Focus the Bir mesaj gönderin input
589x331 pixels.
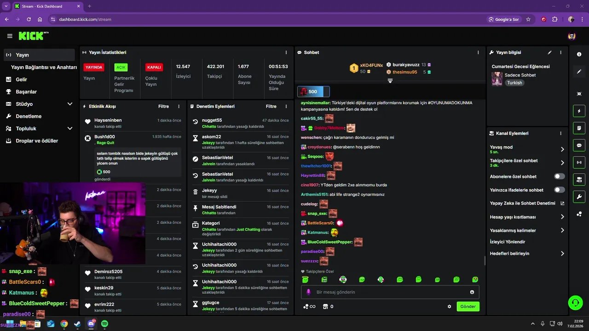coord(390,292)
